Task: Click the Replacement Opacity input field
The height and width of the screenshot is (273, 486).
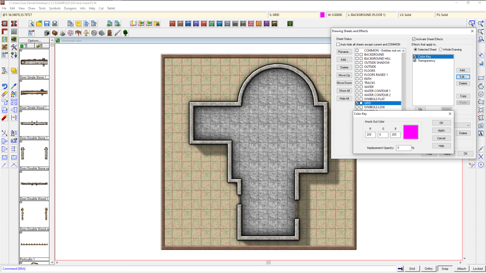Action: (403, 148)
